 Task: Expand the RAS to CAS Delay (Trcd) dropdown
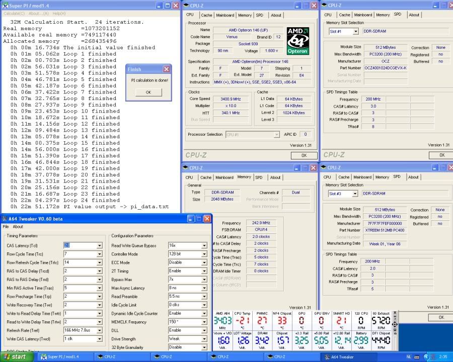point(99,271)
